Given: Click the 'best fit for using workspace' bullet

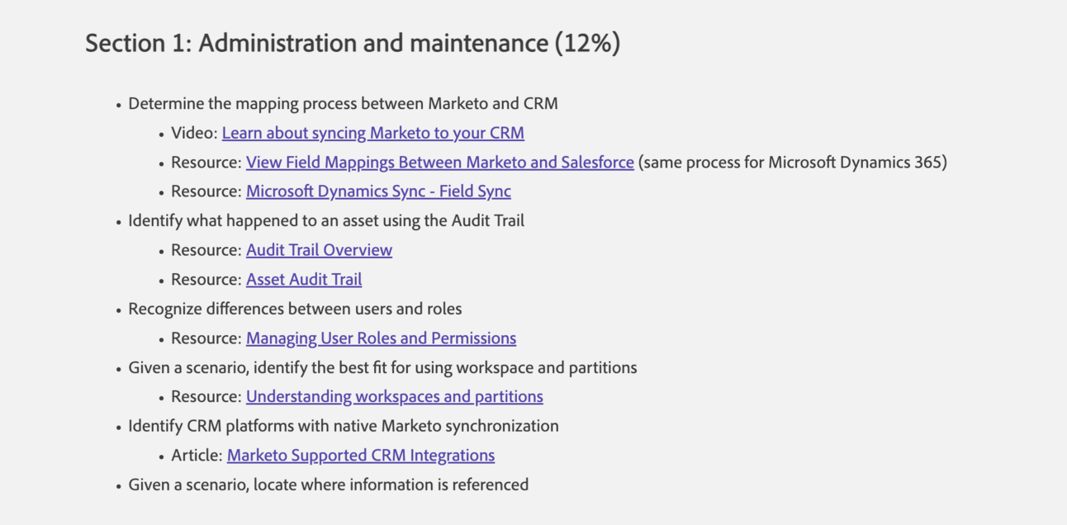Looking at the screenshot, I should point(382,368).
